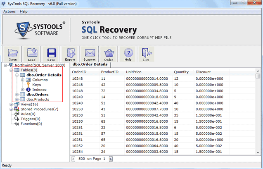Click the Views(16) node icon
The image size is (263, 169).
[17, 104]
